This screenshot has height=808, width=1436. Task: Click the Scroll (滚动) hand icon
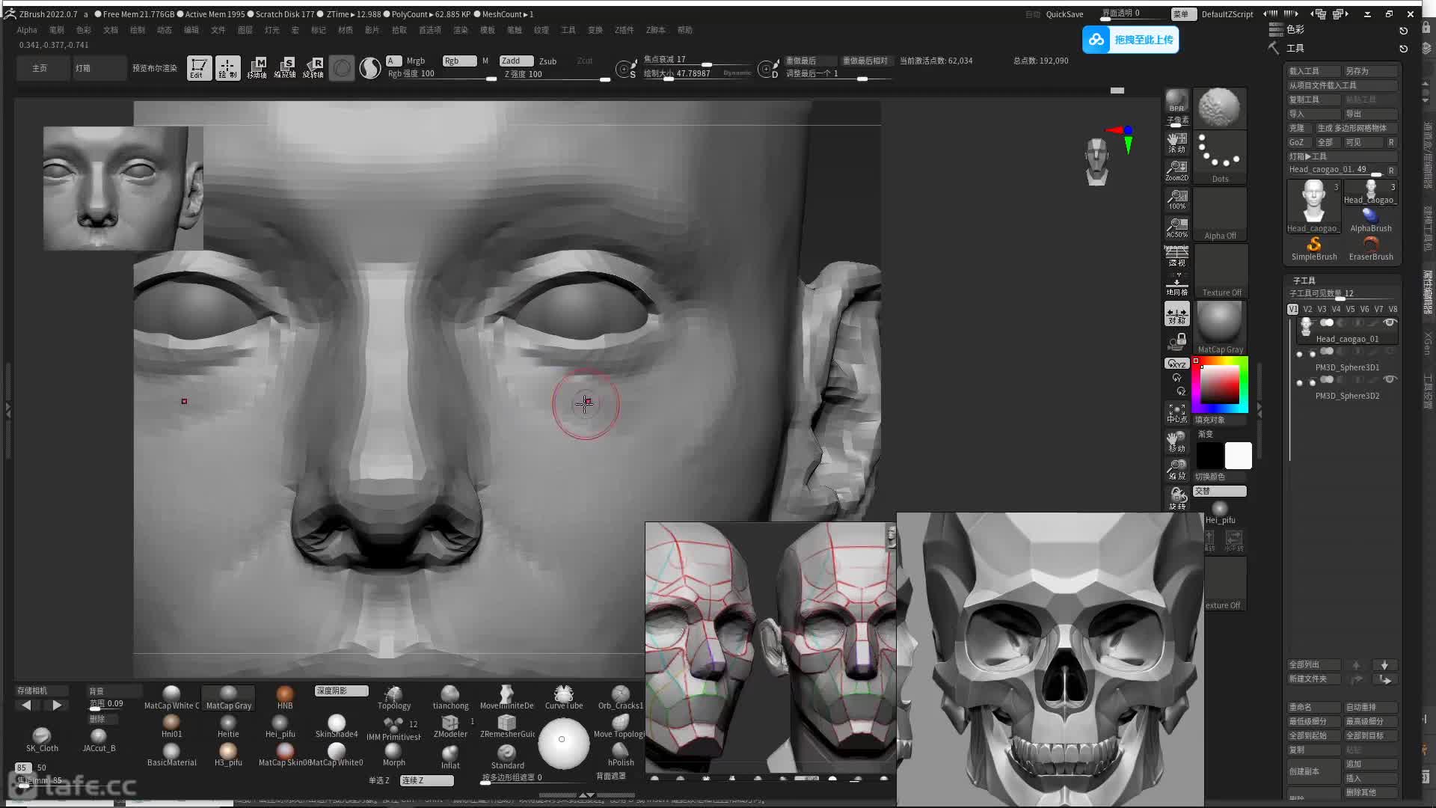(1176, 142)
